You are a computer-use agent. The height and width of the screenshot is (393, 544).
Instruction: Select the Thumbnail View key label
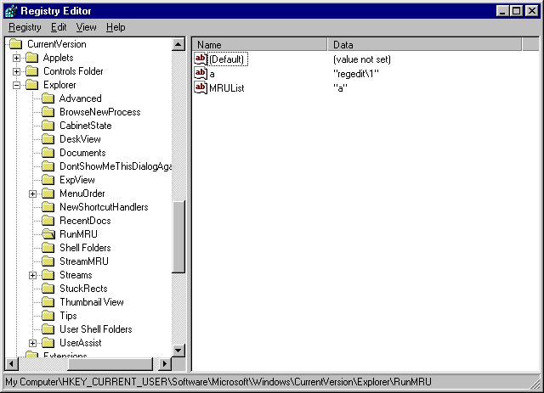pyautogui.click(x=92, y=302)
